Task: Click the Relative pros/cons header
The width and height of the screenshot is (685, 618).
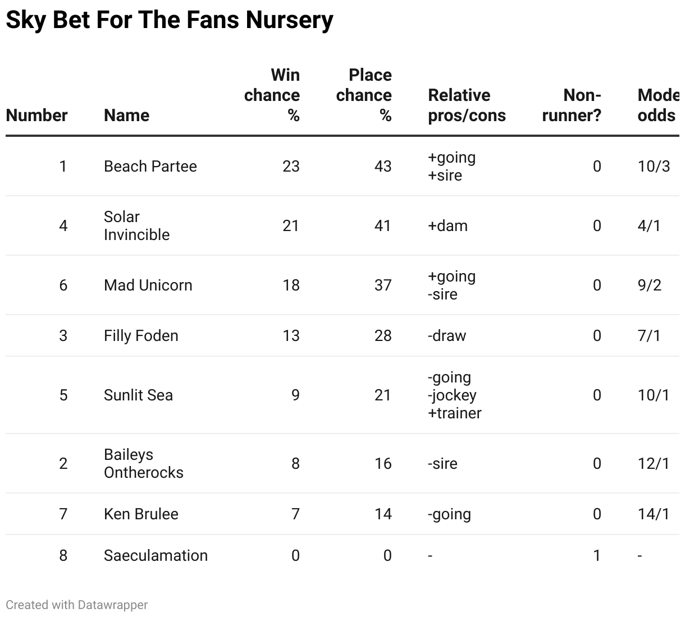Action: (x=467, y=105)
